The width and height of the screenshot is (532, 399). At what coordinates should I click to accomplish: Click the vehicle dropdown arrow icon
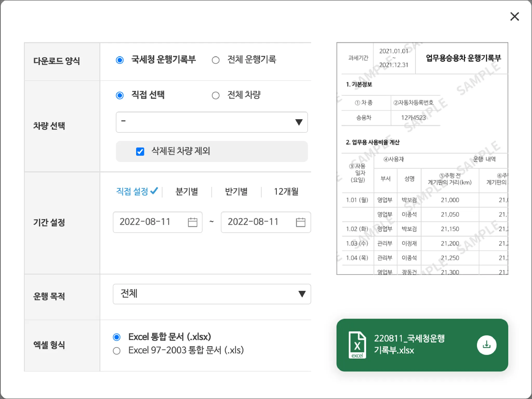[x=299, y=122]
